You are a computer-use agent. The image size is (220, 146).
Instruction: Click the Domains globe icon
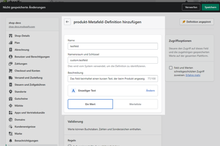coord(11,120)
